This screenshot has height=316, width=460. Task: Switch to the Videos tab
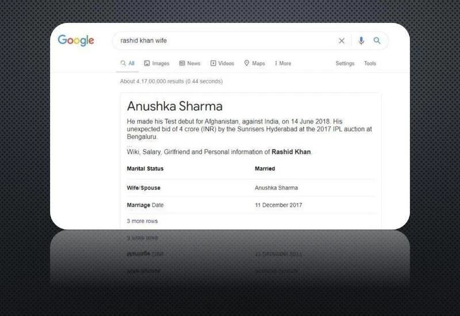(223, 63)
